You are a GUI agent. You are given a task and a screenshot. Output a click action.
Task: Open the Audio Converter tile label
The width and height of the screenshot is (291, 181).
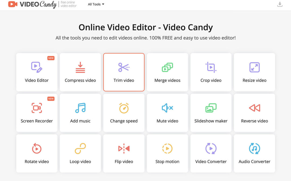tap(254, 161)
